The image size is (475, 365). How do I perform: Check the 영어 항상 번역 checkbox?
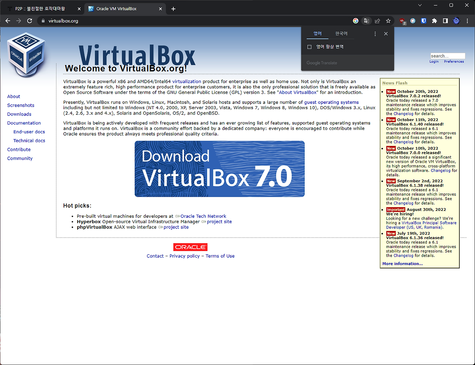point(309,46)
